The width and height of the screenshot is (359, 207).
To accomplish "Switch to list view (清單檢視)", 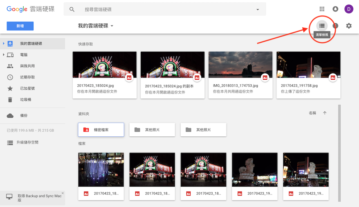I will 322,25.
